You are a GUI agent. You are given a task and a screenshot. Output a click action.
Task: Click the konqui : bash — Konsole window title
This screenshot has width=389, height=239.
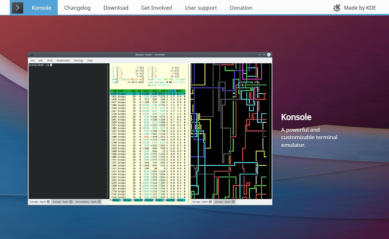(x=150, y=55)
